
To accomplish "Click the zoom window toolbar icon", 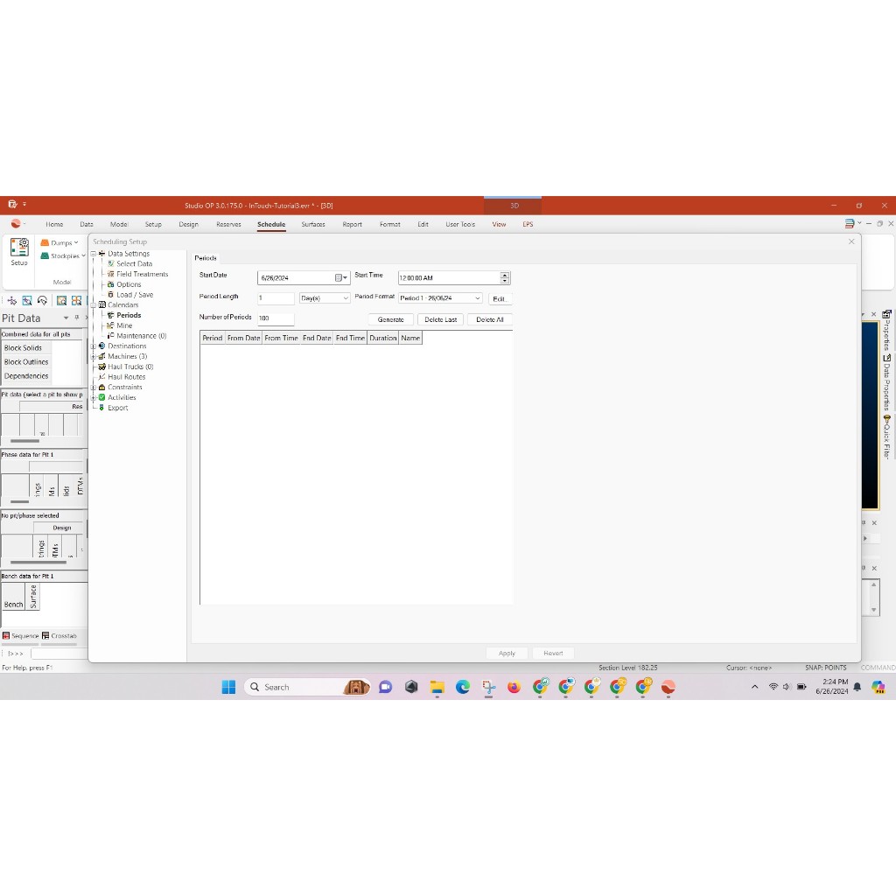I will pyautogui.click(x=27, y=301).
